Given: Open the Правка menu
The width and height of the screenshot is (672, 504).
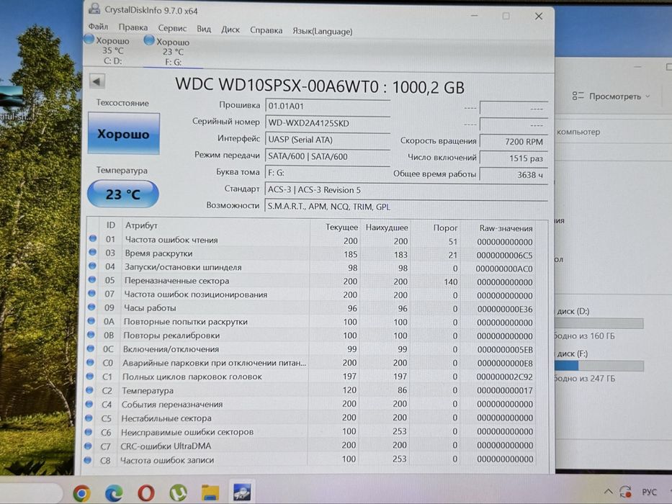Looking at the screenshot, I should (x=133, y=27).
